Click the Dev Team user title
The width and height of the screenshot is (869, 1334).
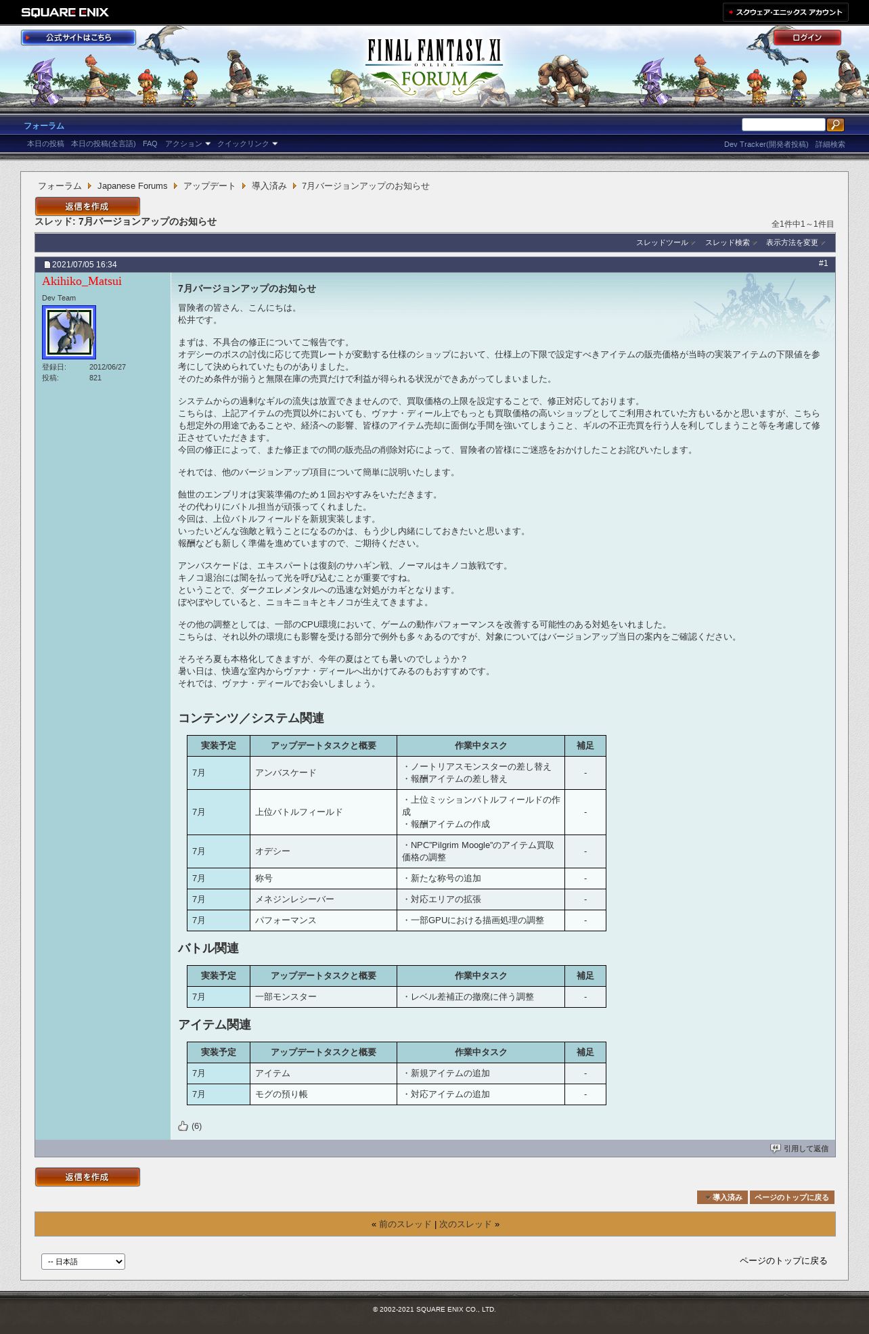coord(59,298)
